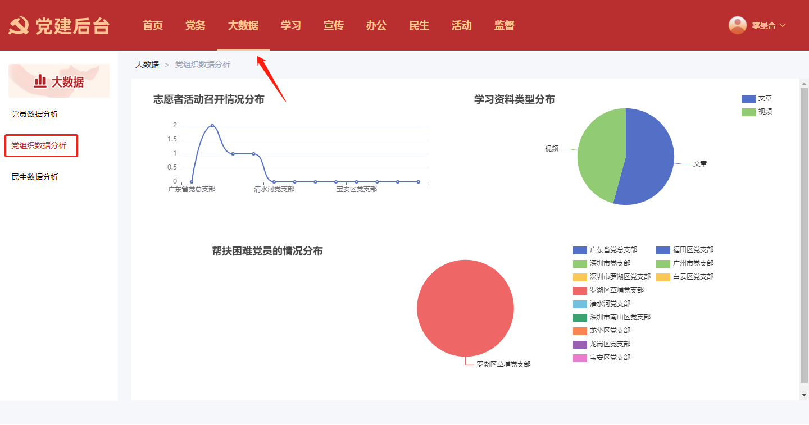Open the 学习 navigation tab
Image resolution: width=809 pixels, height=425 pixels.
[x=291, y=25]
